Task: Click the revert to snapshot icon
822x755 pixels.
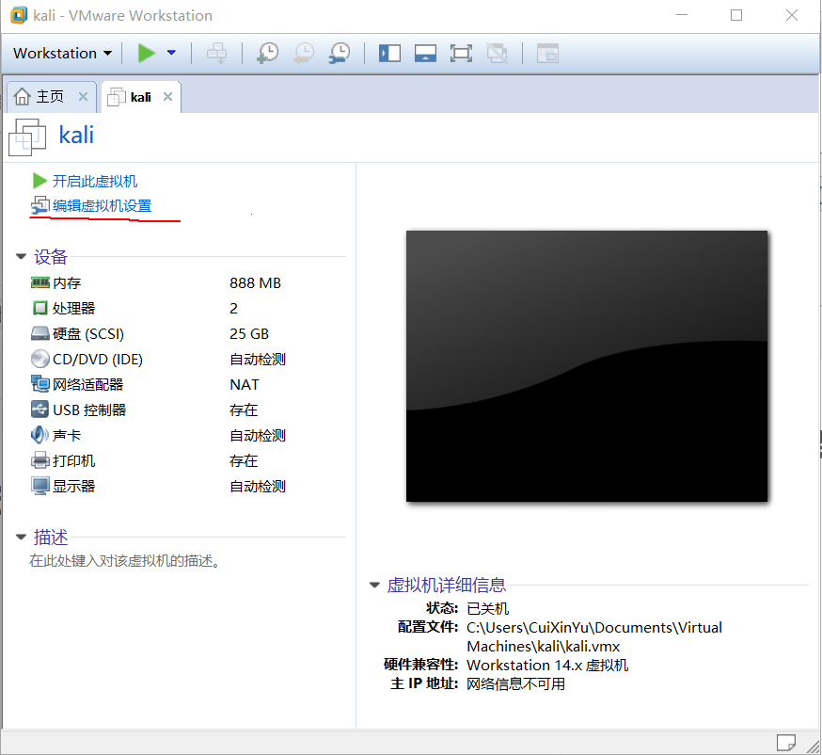Action: [304, 53]
